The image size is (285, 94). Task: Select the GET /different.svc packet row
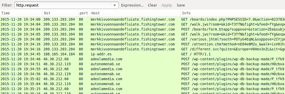[142, 49]
